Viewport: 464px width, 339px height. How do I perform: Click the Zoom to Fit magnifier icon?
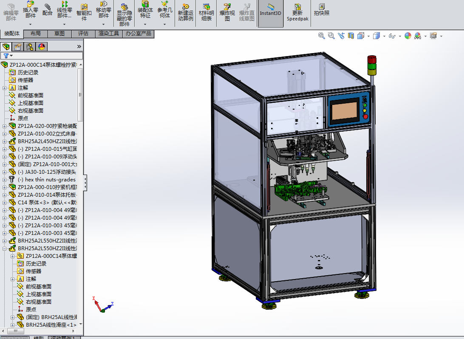click(x=322, y=36)
